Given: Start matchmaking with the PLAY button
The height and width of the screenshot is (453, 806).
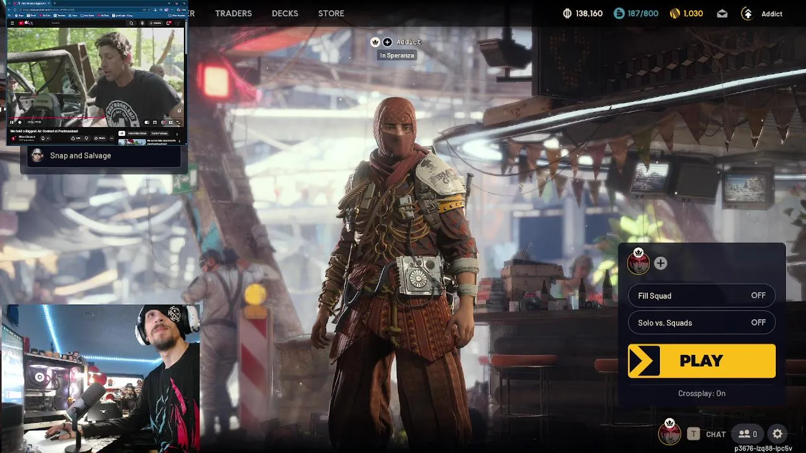Looking at the screenshot, I should 701,361.
